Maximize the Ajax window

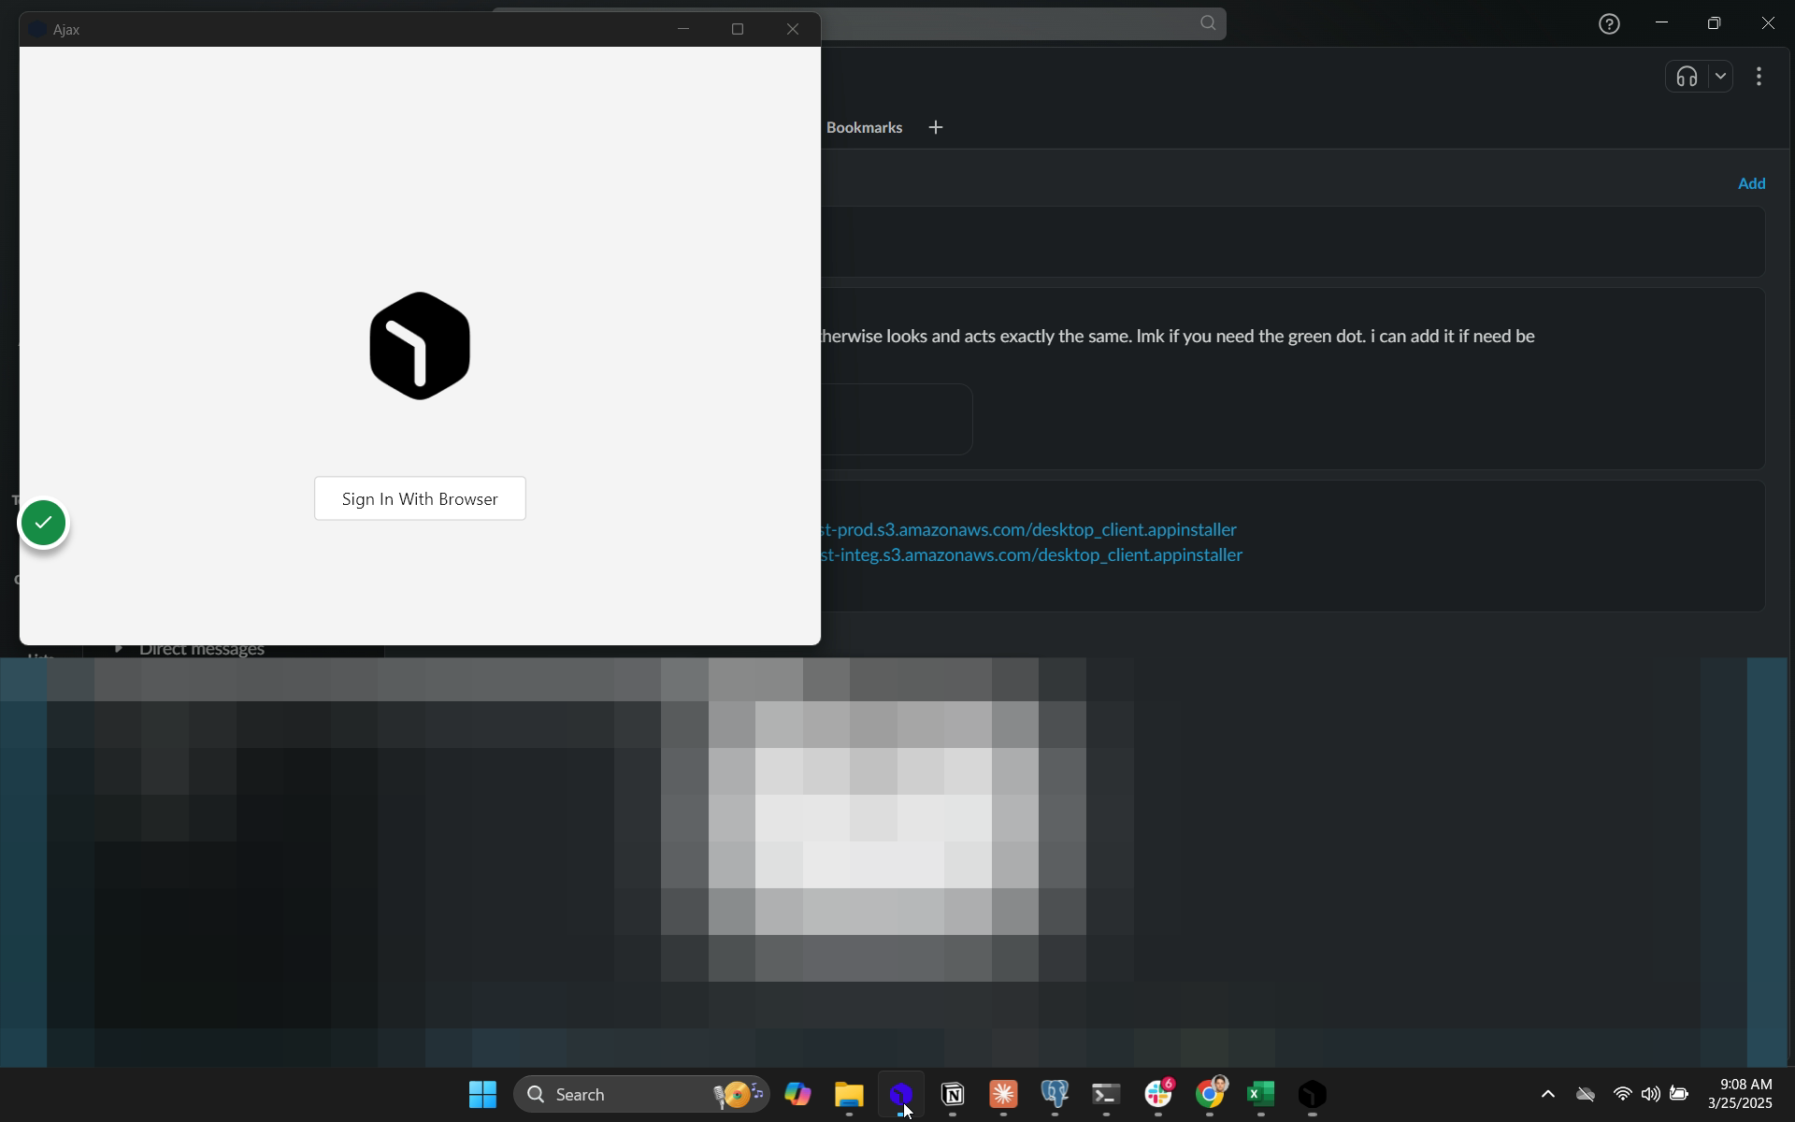pos(738,29)
